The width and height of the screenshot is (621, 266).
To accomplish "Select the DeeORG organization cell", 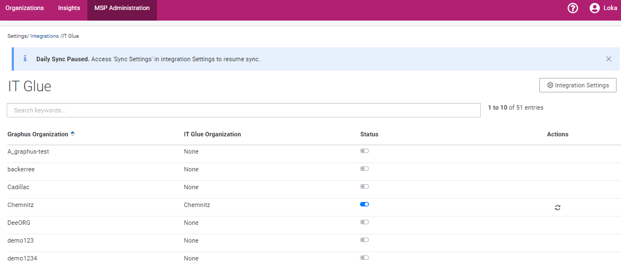I will tap(19, 223).
